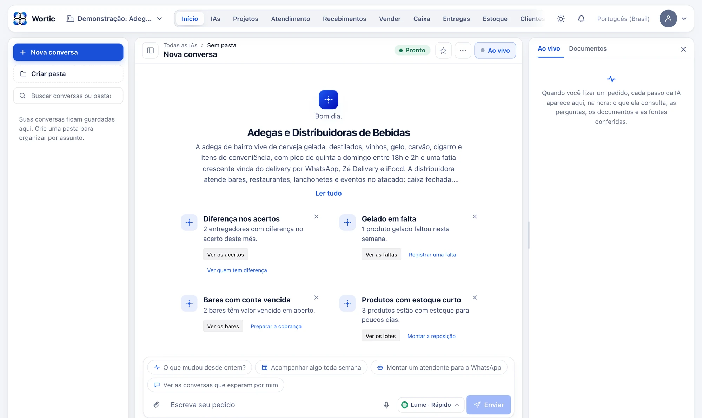702x418 pixels.
Task: Open the Vender tab
Action: (x=390, y=19)
